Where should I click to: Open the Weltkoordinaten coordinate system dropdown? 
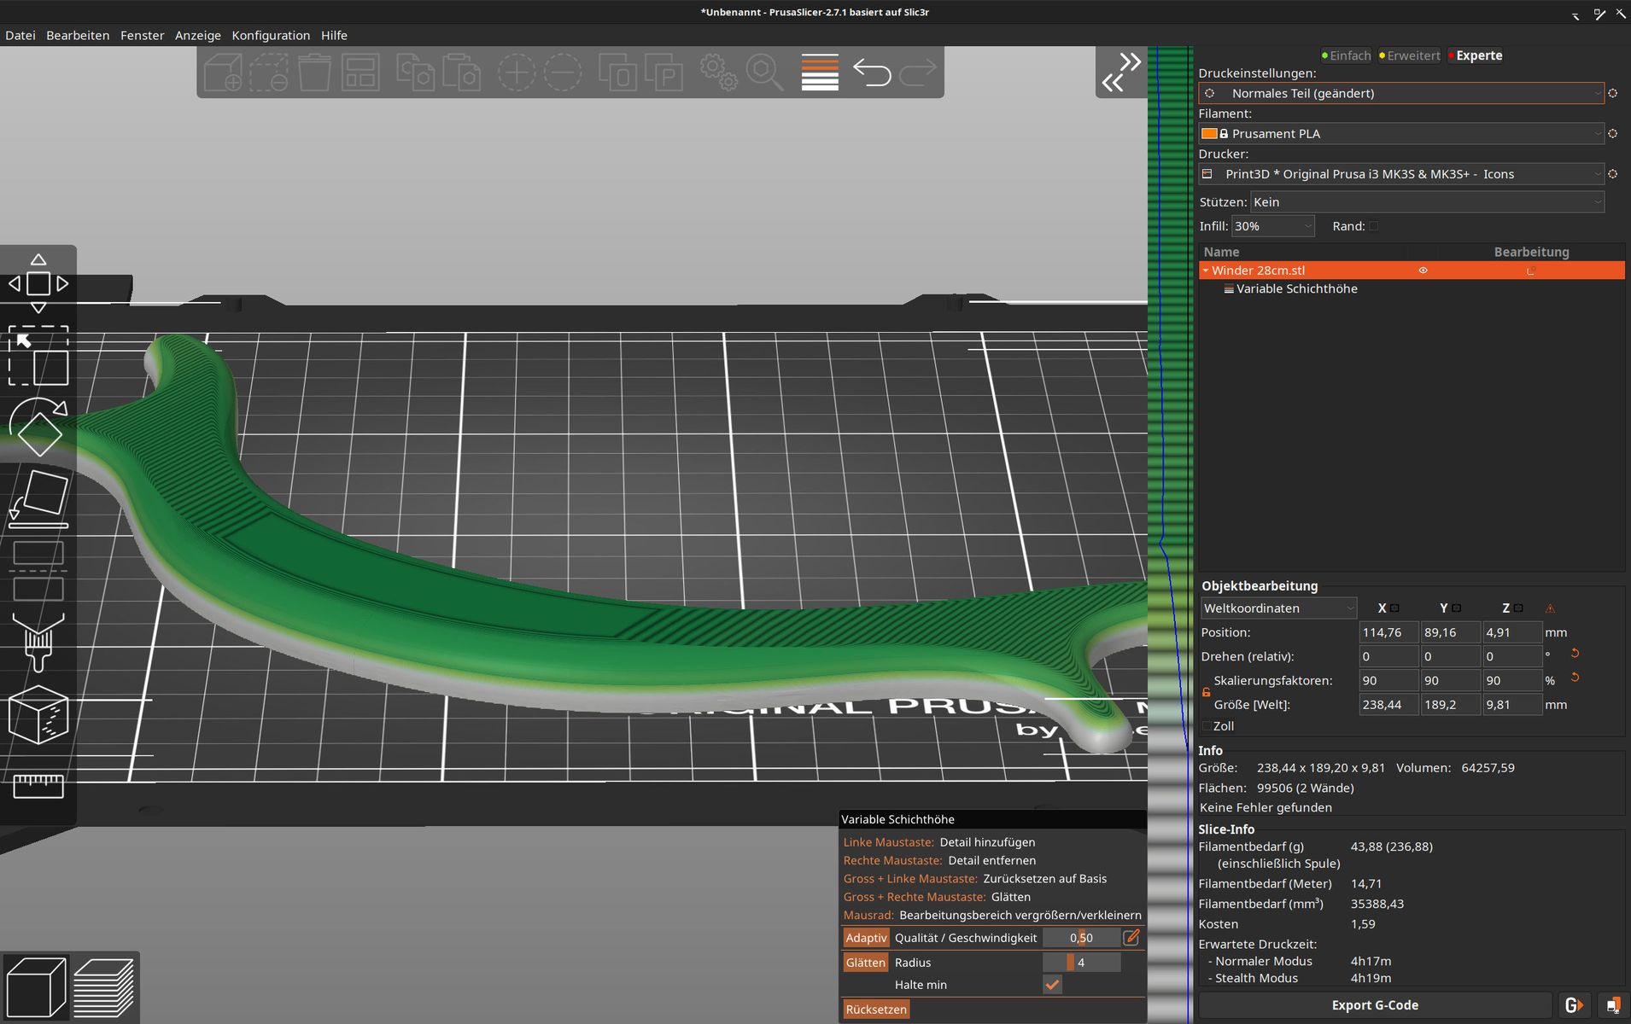[1277, 608]
